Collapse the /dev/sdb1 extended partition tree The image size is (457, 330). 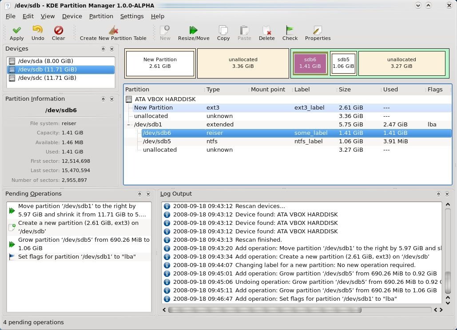coord(129,124)
